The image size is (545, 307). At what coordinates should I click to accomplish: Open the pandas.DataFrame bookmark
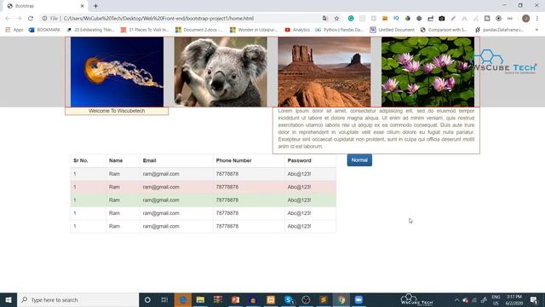(x=499, y=30)
